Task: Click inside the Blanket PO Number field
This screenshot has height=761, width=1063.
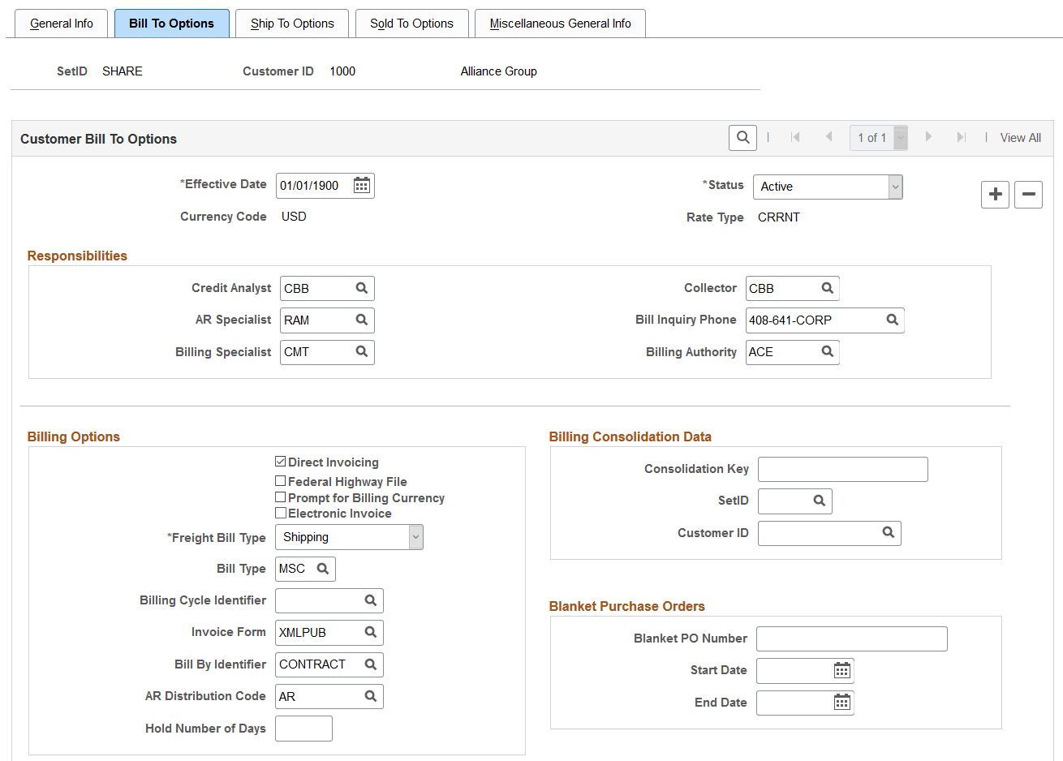Action: [x=850, y=638]
